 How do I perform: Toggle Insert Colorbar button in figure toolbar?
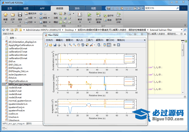pyautogui.click(x=104, y=45)
